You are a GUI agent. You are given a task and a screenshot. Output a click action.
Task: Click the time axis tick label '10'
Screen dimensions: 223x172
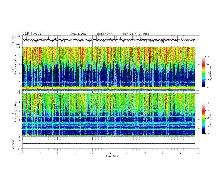pos(198,153)
